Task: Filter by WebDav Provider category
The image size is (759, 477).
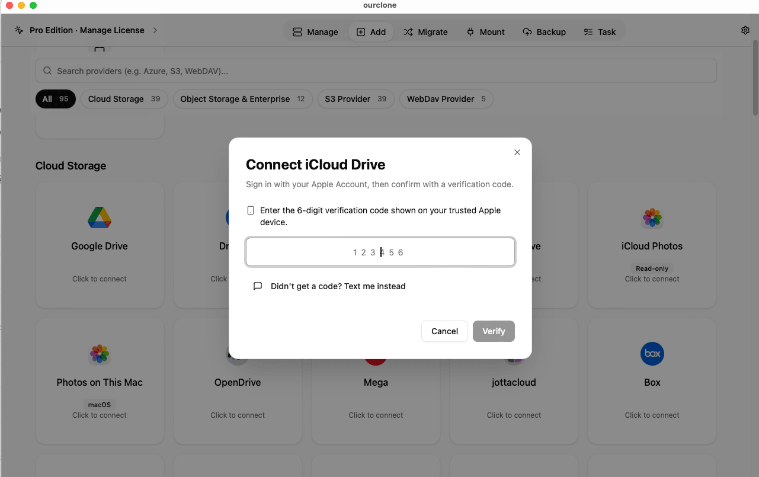Action: click(x=446, y=99)
